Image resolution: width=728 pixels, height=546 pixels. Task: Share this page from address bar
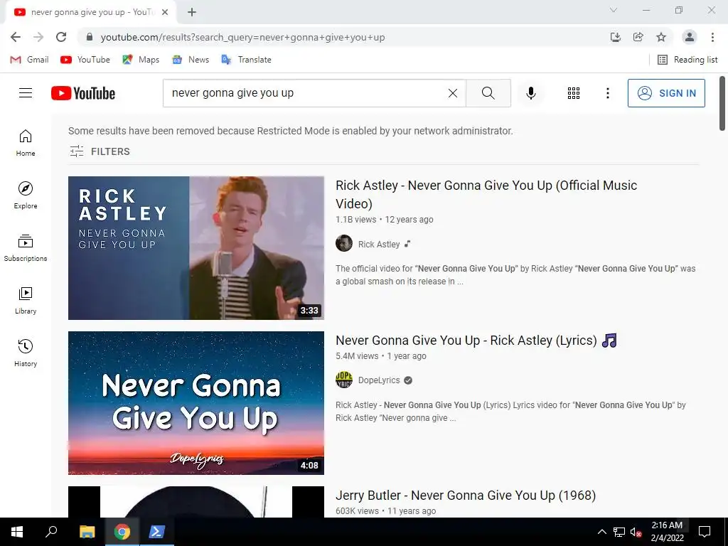coord(638,37)
